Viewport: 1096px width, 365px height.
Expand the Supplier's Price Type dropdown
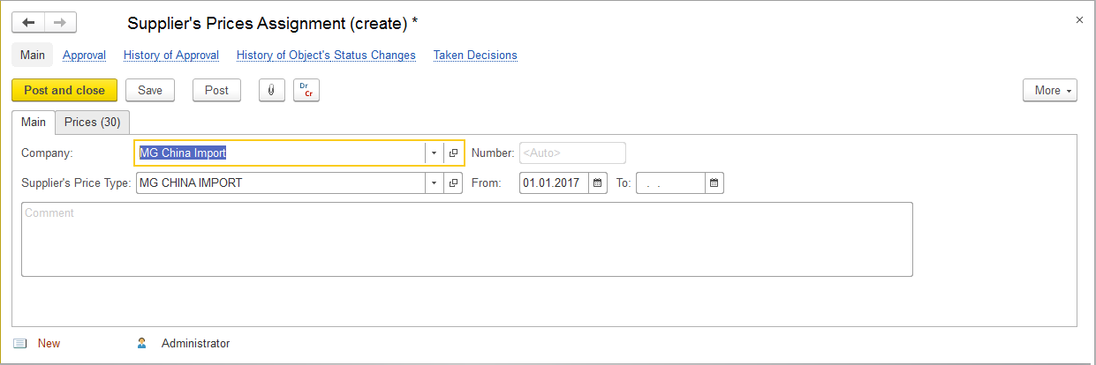pos(434,183)
